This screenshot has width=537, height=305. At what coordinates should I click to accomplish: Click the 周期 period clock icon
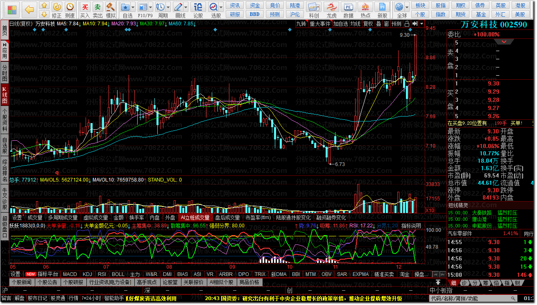click(x=160, y=7)
